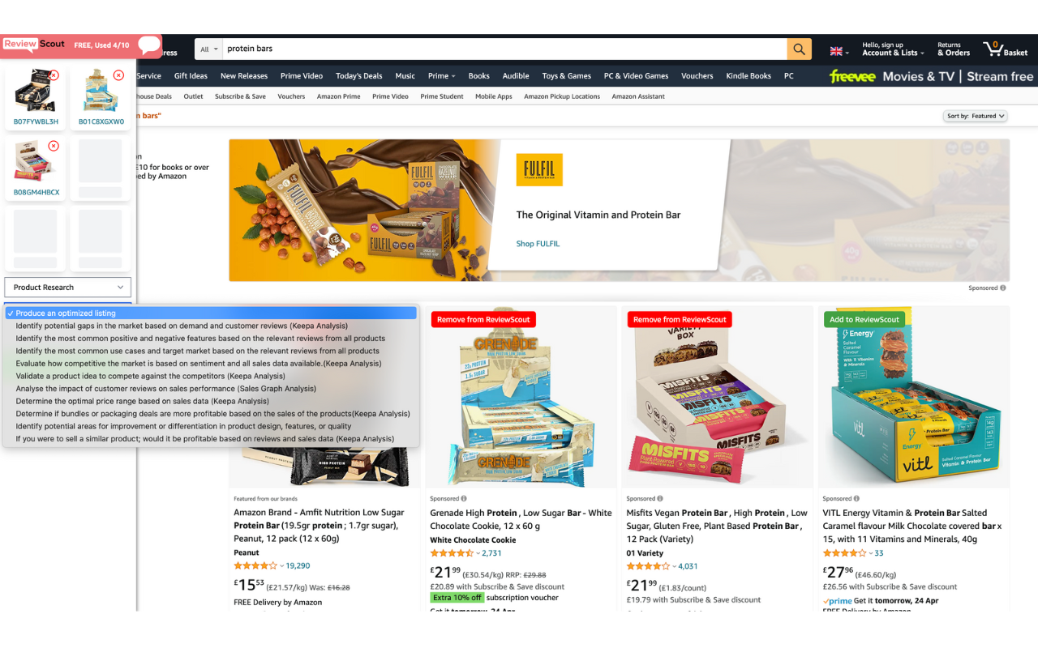Screen dimensions: 1038x648
Task: Click the protein bars search field
Action: 504,49
